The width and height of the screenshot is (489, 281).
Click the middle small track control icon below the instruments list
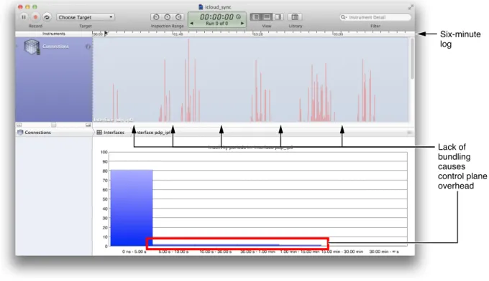click(x=54, y=125)
